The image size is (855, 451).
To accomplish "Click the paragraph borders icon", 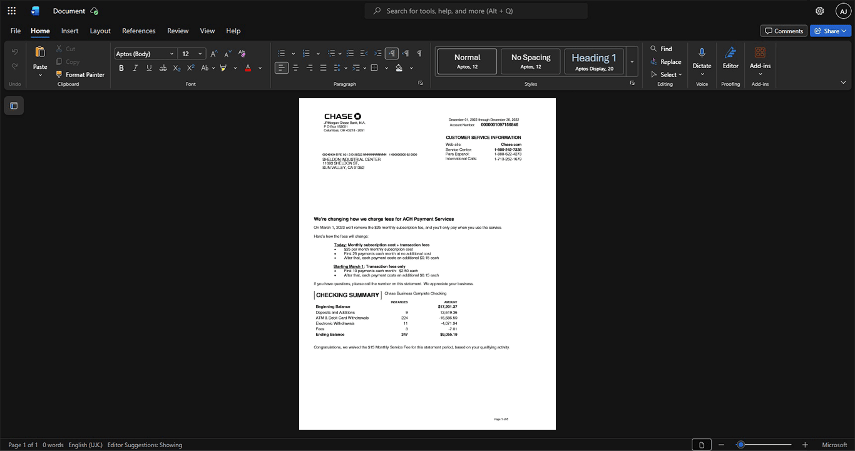I will click(x=374, y=68).
